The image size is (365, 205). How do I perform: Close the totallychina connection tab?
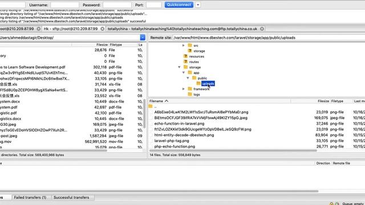coord(262,29)
